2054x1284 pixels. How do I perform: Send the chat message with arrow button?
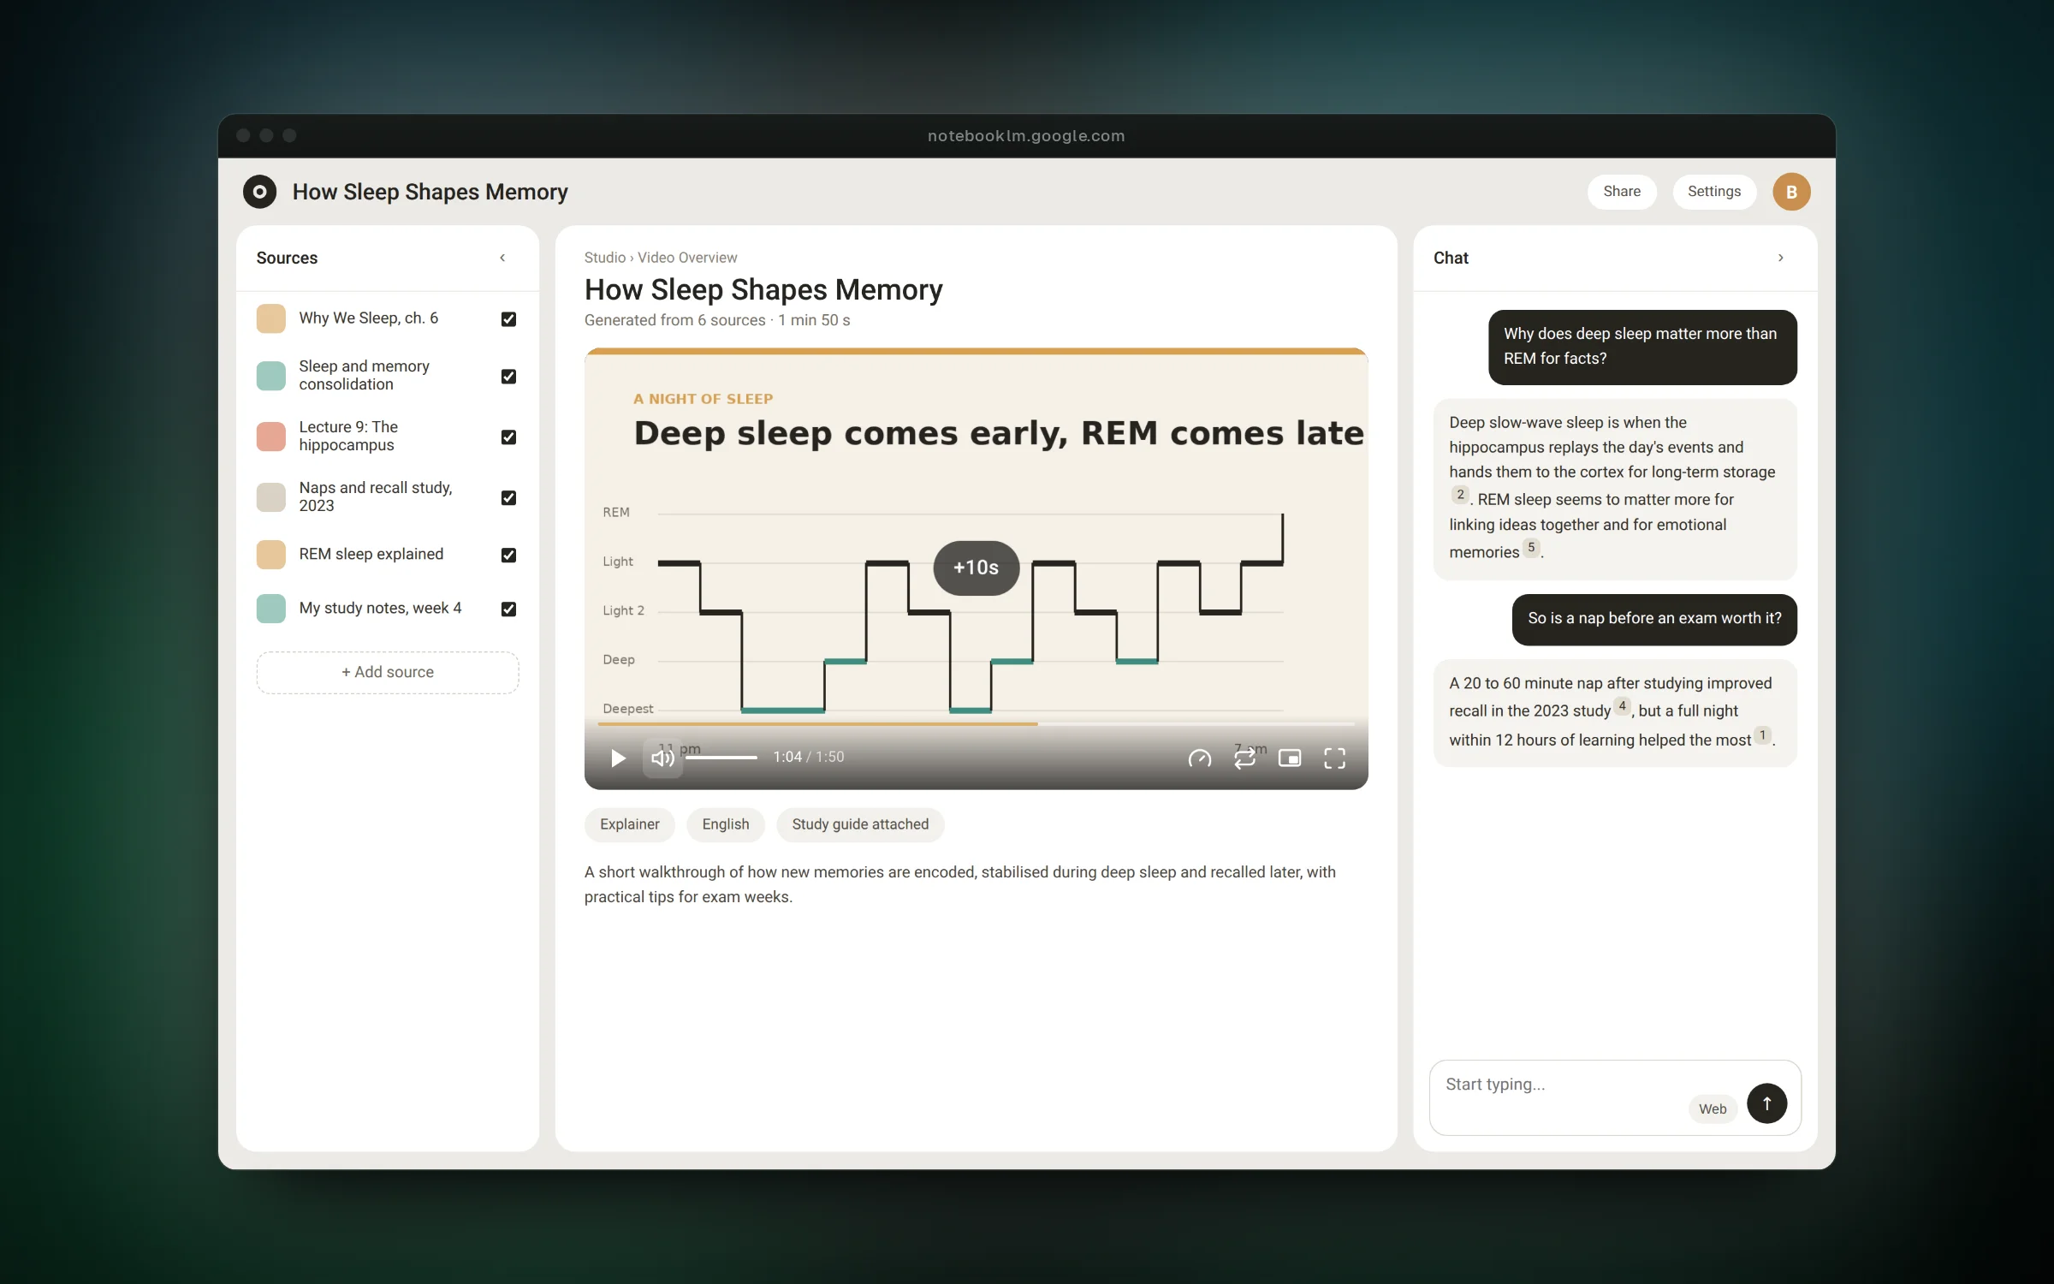point(1766,1103)
